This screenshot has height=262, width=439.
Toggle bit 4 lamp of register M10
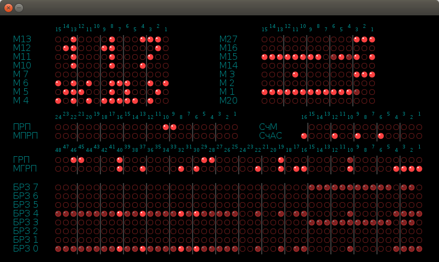coord(143,66)
